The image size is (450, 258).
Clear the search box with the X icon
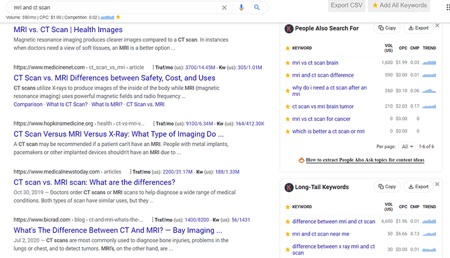(x=225, y=8)
